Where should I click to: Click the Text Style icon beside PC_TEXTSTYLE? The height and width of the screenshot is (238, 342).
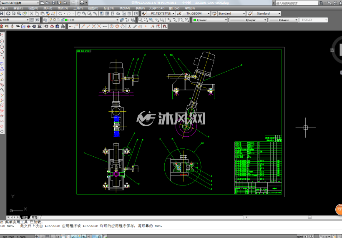tap(143, 13)
